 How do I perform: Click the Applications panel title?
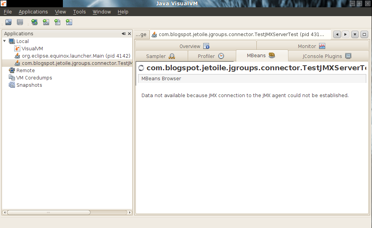coord(19,34)
